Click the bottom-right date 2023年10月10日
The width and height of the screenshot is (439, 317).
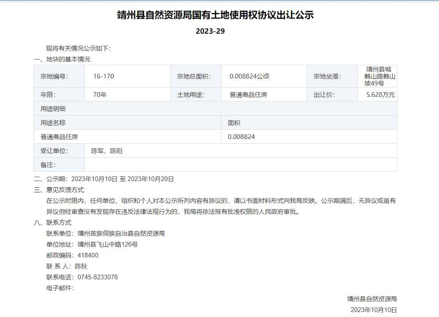374,310
